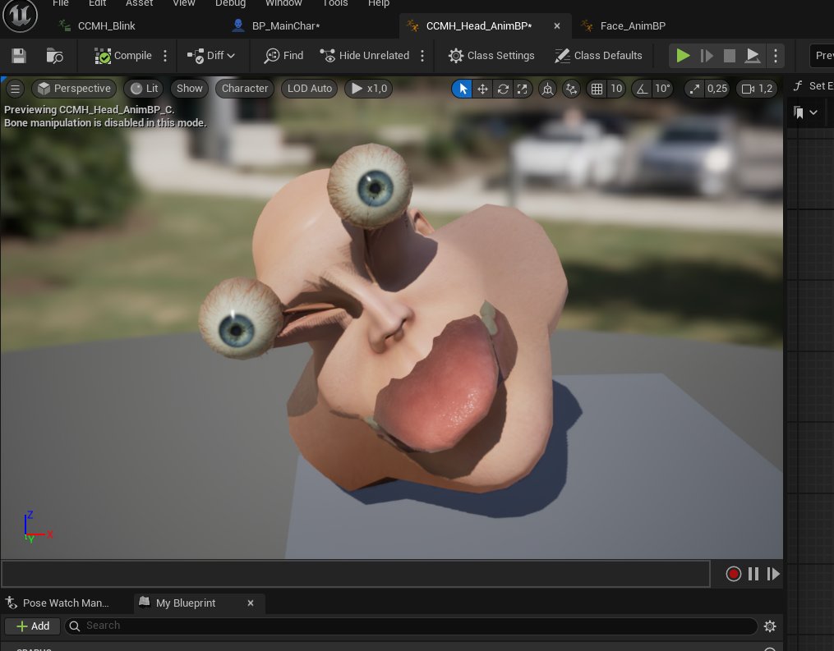Viewport: 834px width, 651px height.
Task: Select the Translate tool in the viewport
Action: tap(483, 88)
